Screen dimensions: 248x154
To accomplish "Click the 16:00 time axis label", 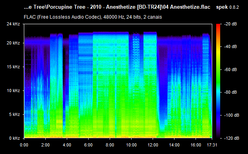I will 196,145.
